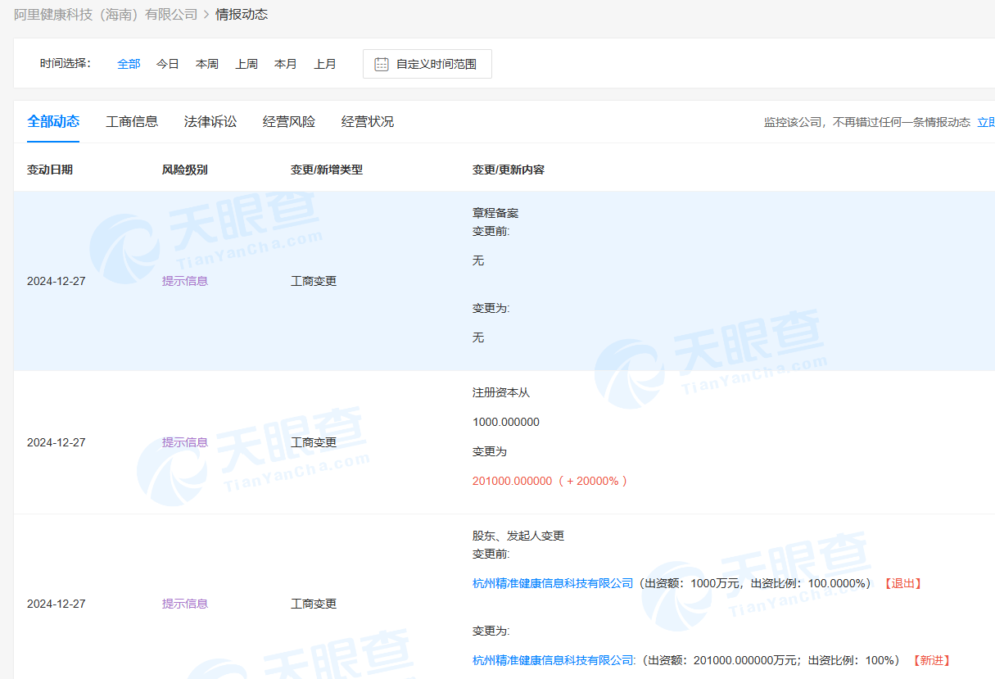The image size is (995, 679).
Task: Click the 风险级别 column header
Action: coord(185,170)
